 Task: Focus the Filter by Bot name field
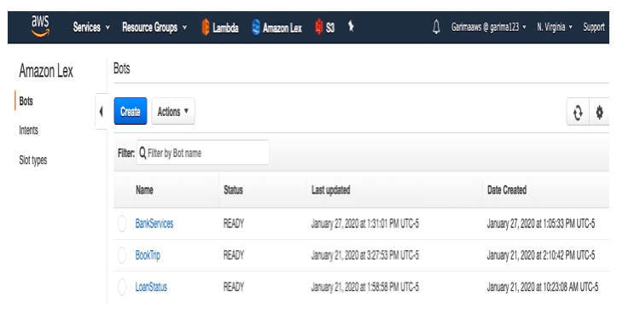click(203, 153)
